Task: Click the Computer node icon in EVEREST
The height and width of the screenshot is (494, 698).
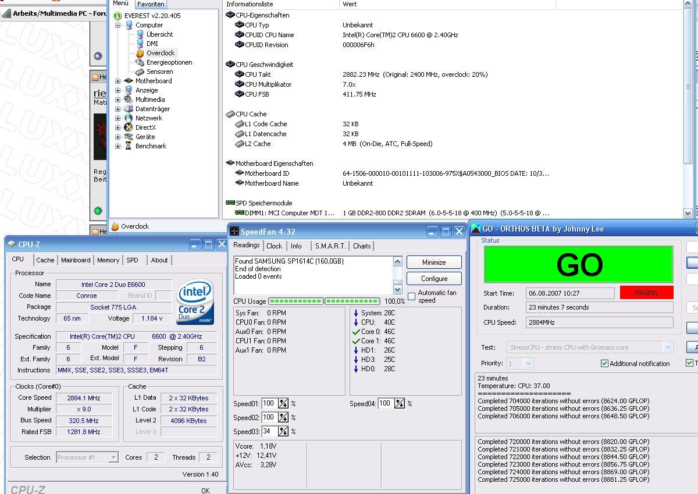Action: click(x=129, y=25)
